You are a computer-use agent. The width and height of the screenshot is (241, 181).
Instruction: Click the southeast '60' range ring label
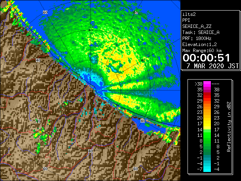click(x=136, y=169)
